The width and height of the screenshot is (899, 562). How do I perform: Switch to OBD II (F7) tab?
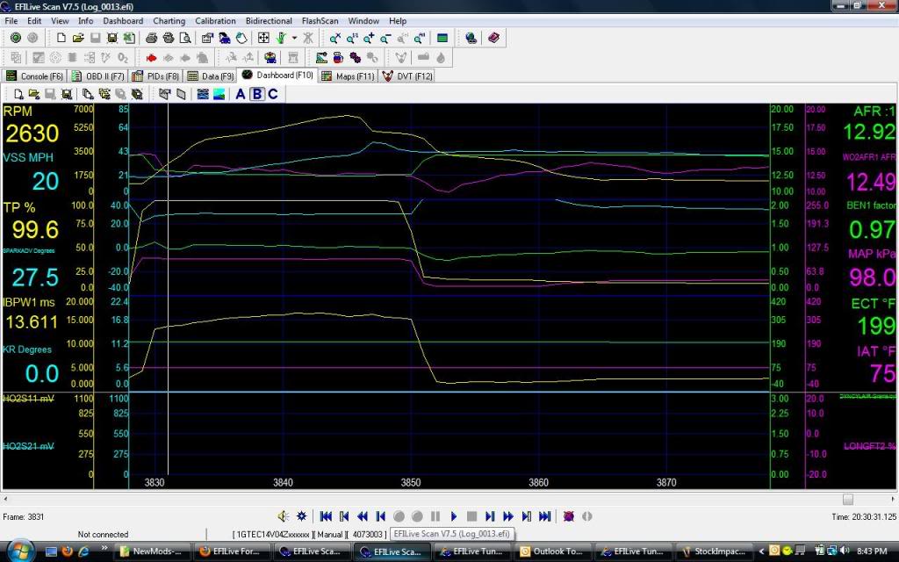98,76
